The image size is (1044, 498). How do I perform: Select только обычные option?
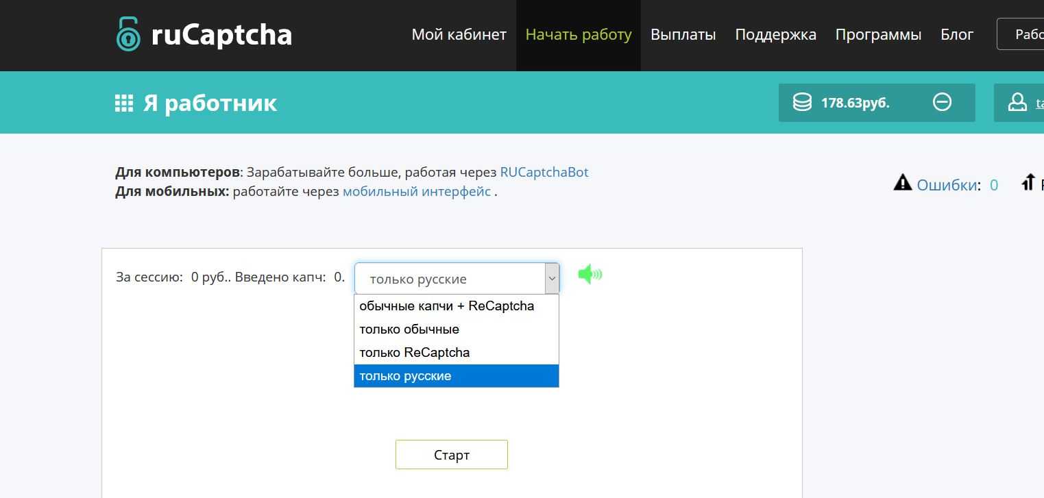(457, 329)
